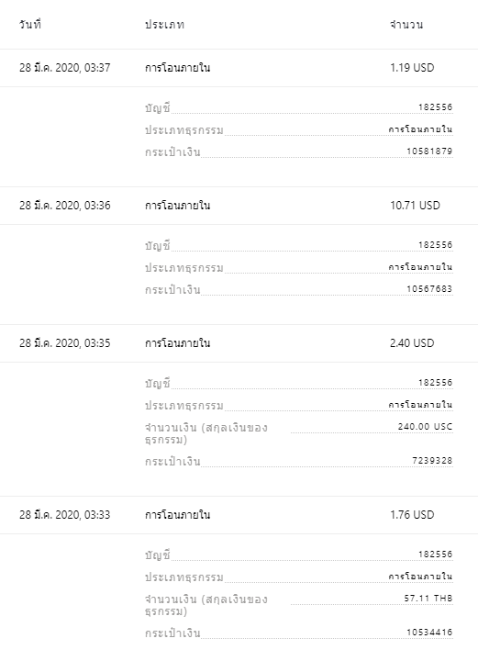Select the 2.40 USD amount
The height and width of the screenshot is (661, 478).
coord(412,343)
